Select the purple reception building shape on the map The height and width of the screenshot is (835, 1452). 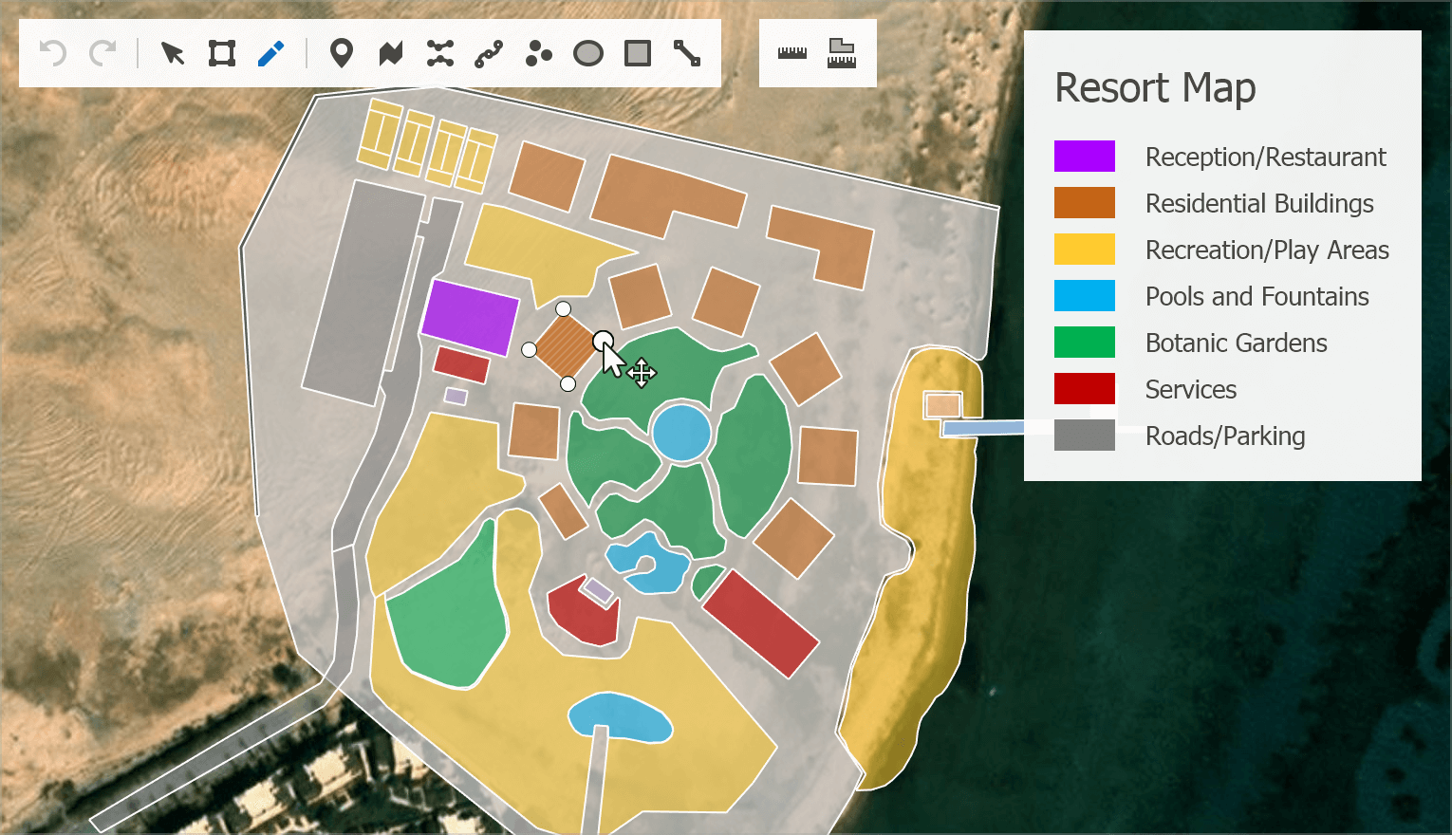tap(470, 317)
